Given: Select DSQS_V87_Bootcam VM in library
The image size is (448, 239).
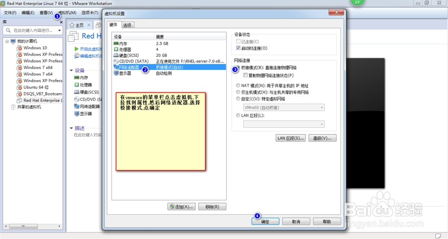Looking at the screenshot, I should pyautogui.click(x=43, y=94).
